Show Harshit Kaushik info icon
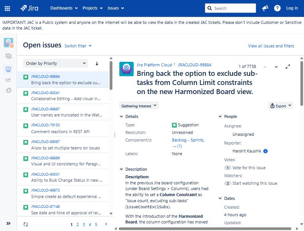The height and width of the screenshot is (231, 304). (265, 151)
